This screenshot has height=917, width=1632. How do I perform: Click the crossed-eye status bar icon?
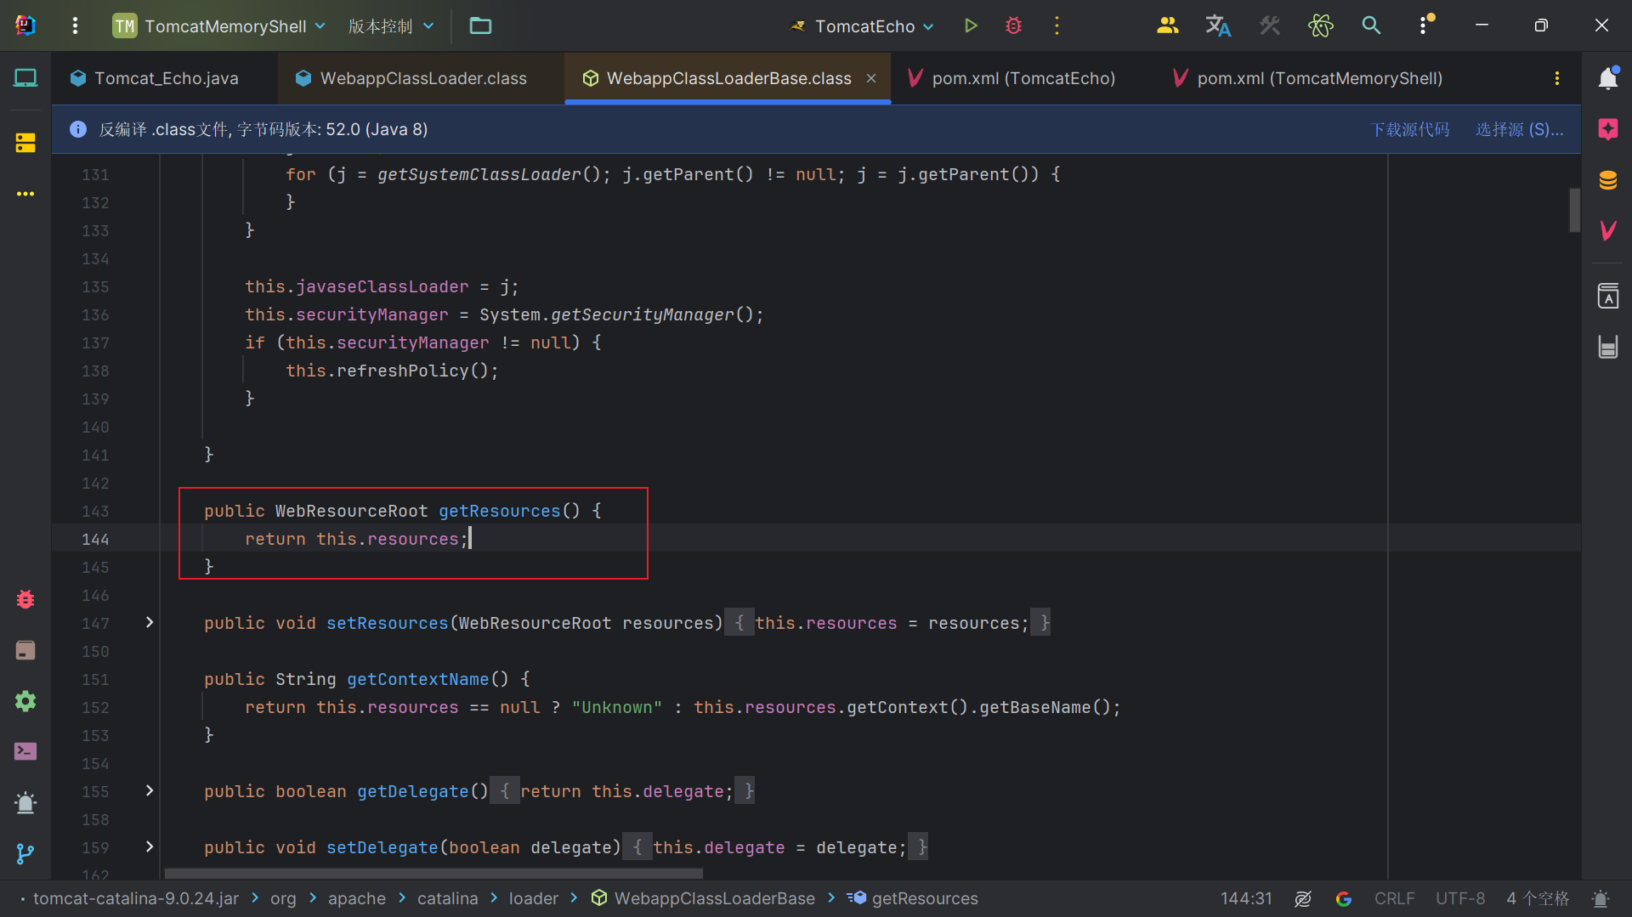1303,898
